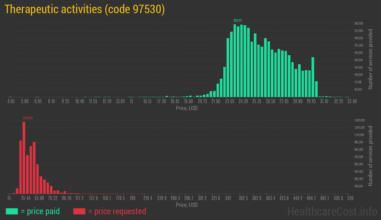This screenshot has height=220, width=381.
Task: Click the red price requested legend swatch
Action: click(x=79, y=211)
